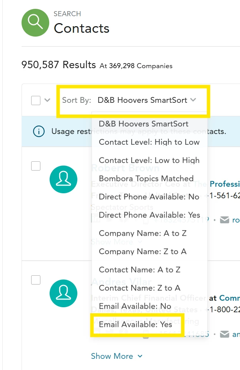Sort by Company Name: Z to A
This screenshot has height=370, width=240.
pyautogui.click(x=150, y=251)
